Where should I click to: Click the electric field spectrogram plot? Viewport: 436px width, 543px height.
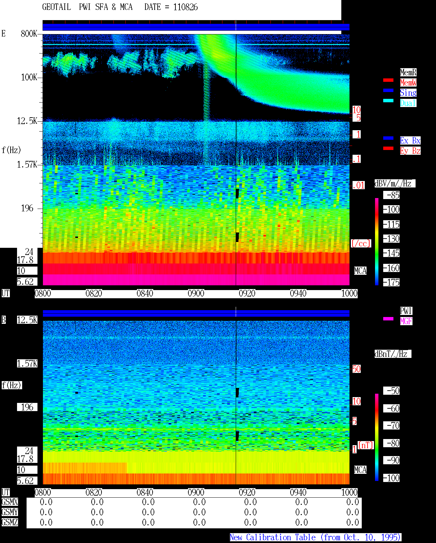coord(196,160)
